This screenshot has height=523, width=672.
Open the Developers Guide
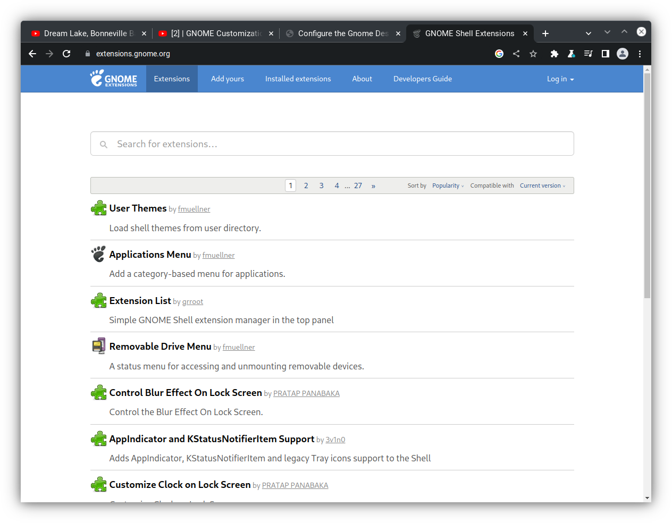click(423, 79)
